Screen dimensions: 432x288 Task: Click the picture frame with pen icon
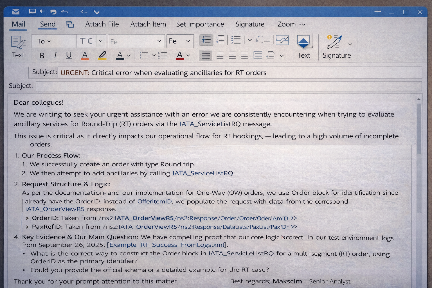click(x=282, y=40)
